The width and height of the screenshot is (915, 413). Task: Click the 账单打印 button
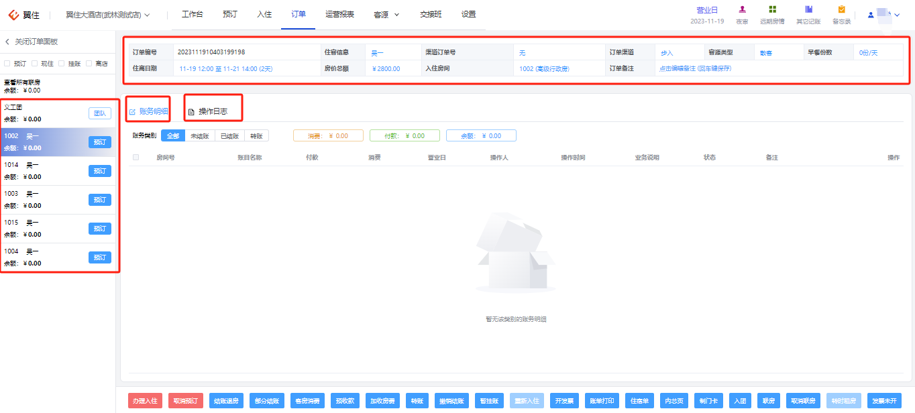tap(602, 401)
